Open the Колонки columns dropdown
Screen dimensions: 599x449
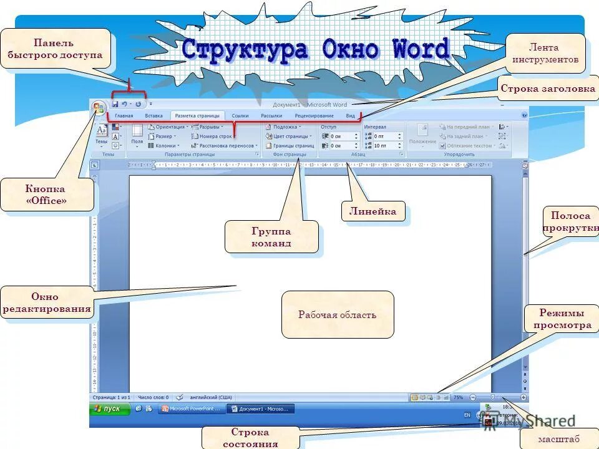pyautogui.click(x=163, y=145)
